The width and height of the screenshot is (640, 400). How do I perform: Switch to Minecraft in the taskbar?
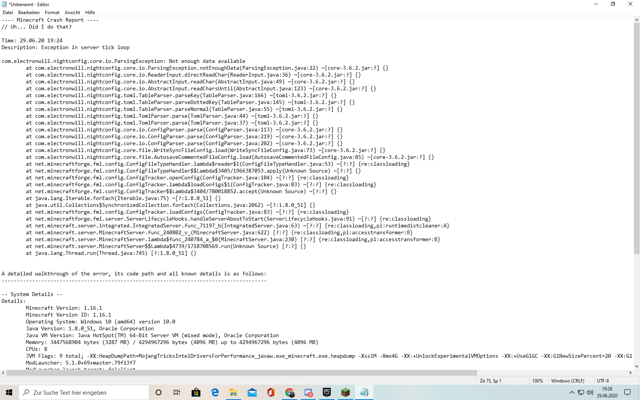coord(346,392)
